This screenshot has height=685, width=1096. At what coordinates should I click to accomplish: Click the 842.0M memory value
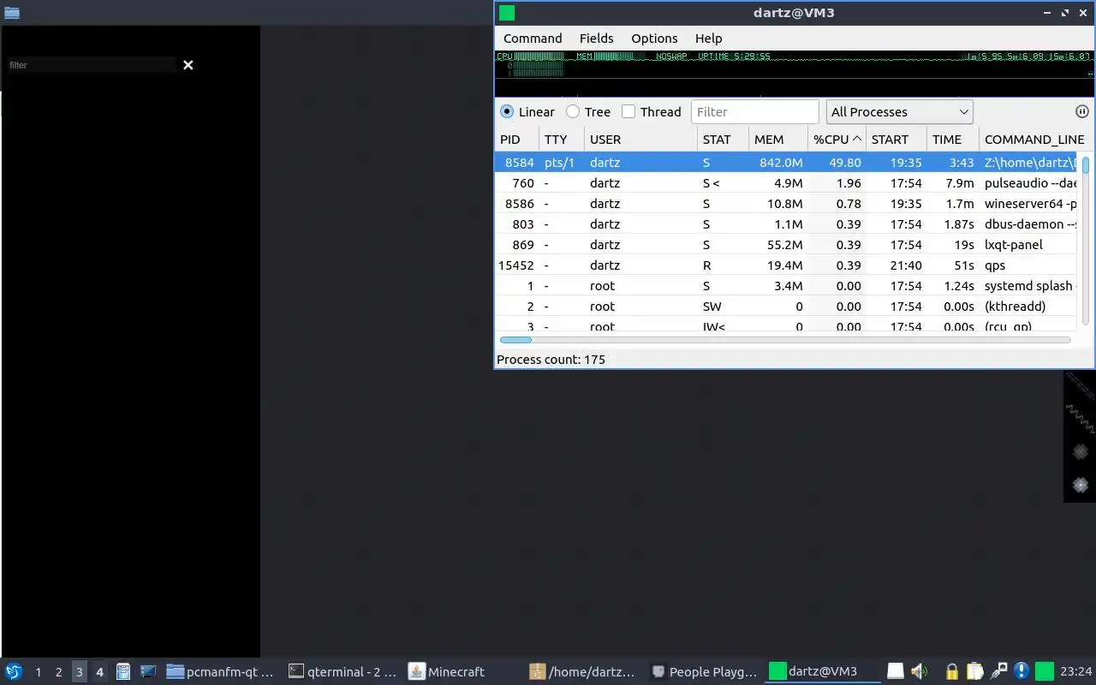coord(781,163)
